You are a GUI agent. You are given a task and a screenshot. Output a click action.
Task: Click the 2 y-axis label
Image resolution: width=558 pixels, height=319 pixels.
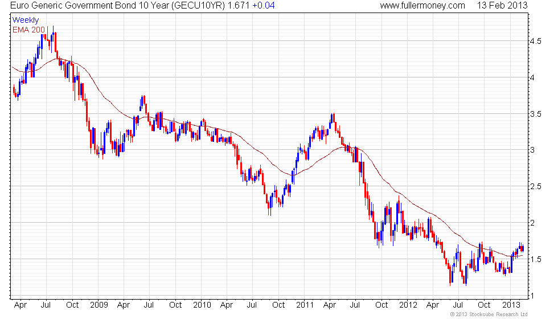click(532, 223)
